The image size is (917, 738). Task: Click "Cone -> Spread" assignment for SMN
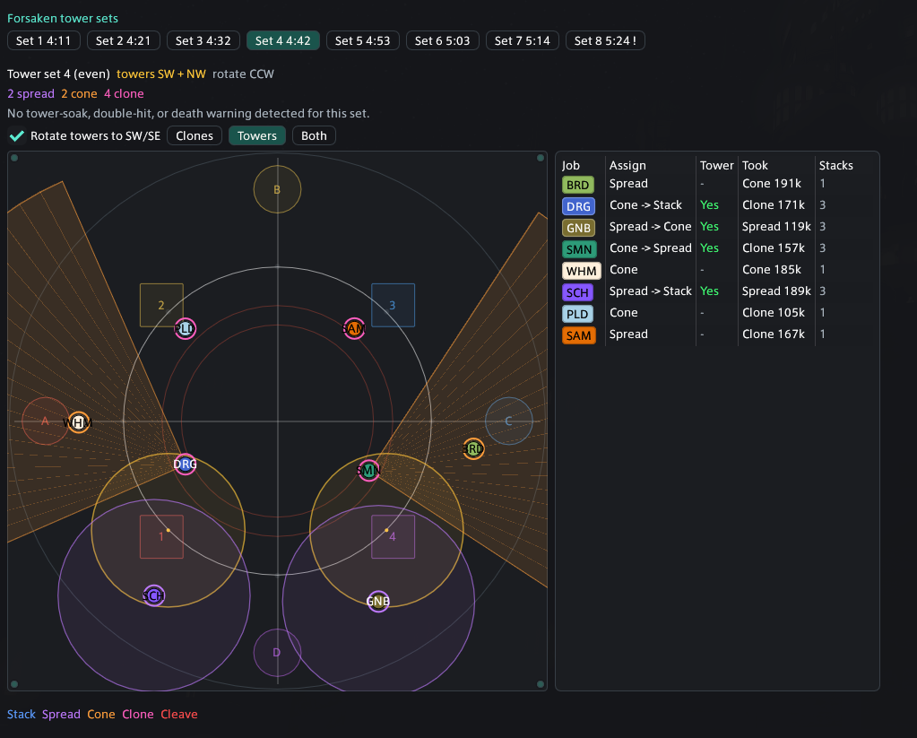tap(650, 248)
